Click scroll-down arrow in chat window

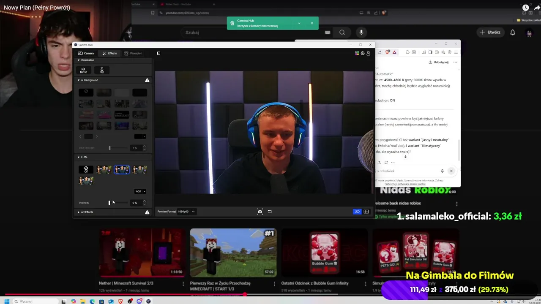click(x=405, y=157)
